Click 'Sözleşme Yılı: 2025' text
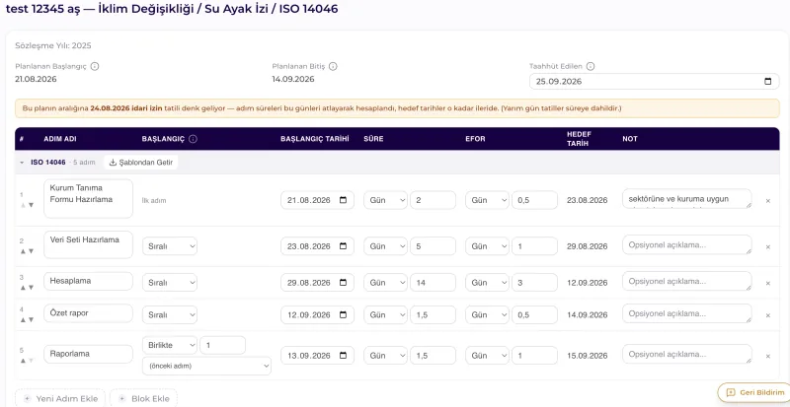 tap(53, 45)
